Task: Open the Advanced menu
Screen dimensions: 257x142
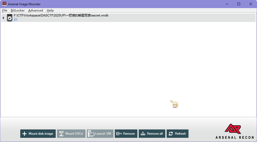Action: coord(35,10)
